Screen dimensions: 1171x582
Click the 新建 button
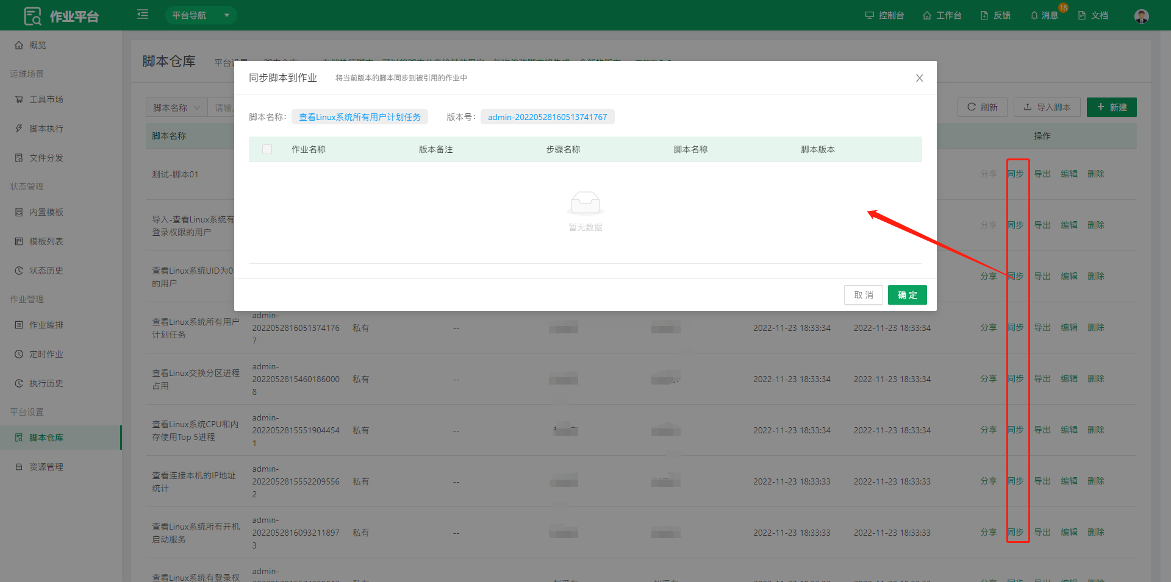point(1112,107)
